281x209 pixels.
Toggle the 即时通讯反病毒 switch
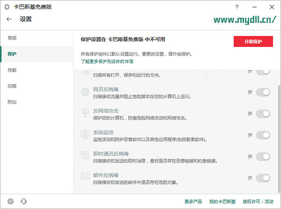coord(263,157)
